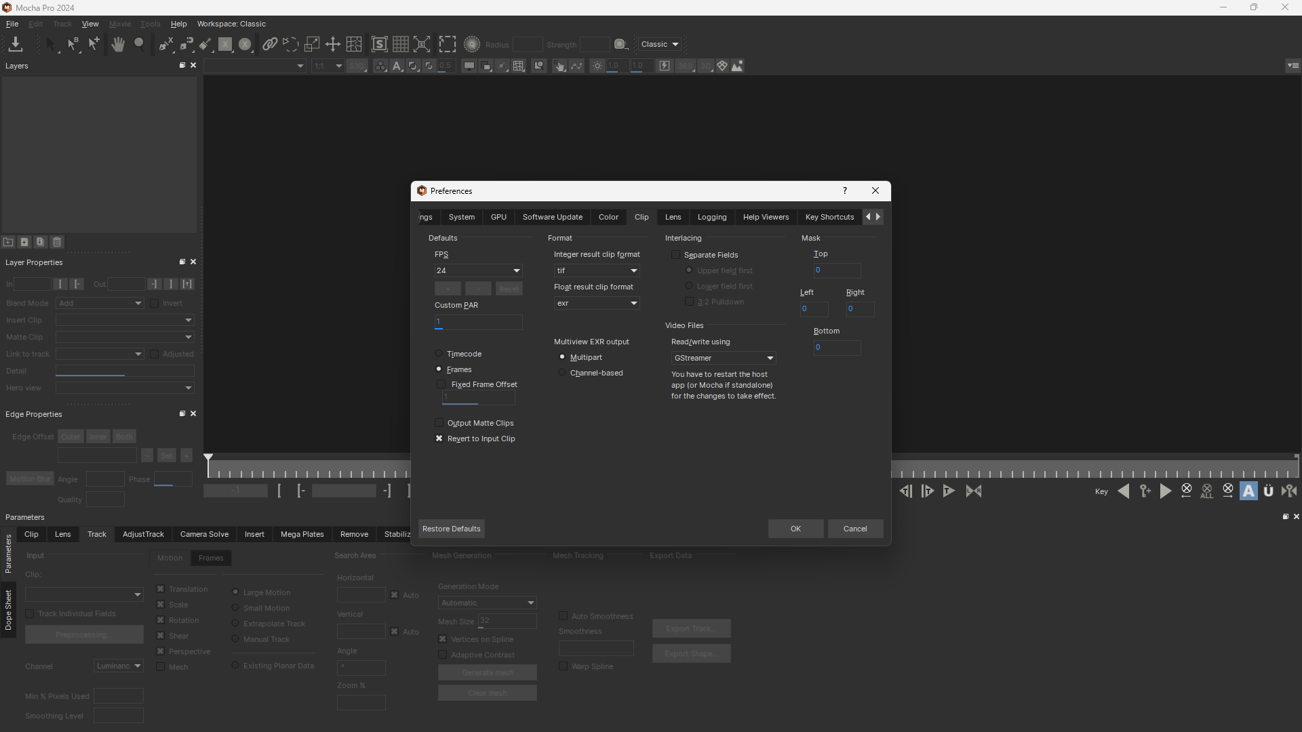Image resolution: width=1302 pixels, height=732 pixels.
Task: Click the Restore Defaults button
Action: click(x=451, y=529)
